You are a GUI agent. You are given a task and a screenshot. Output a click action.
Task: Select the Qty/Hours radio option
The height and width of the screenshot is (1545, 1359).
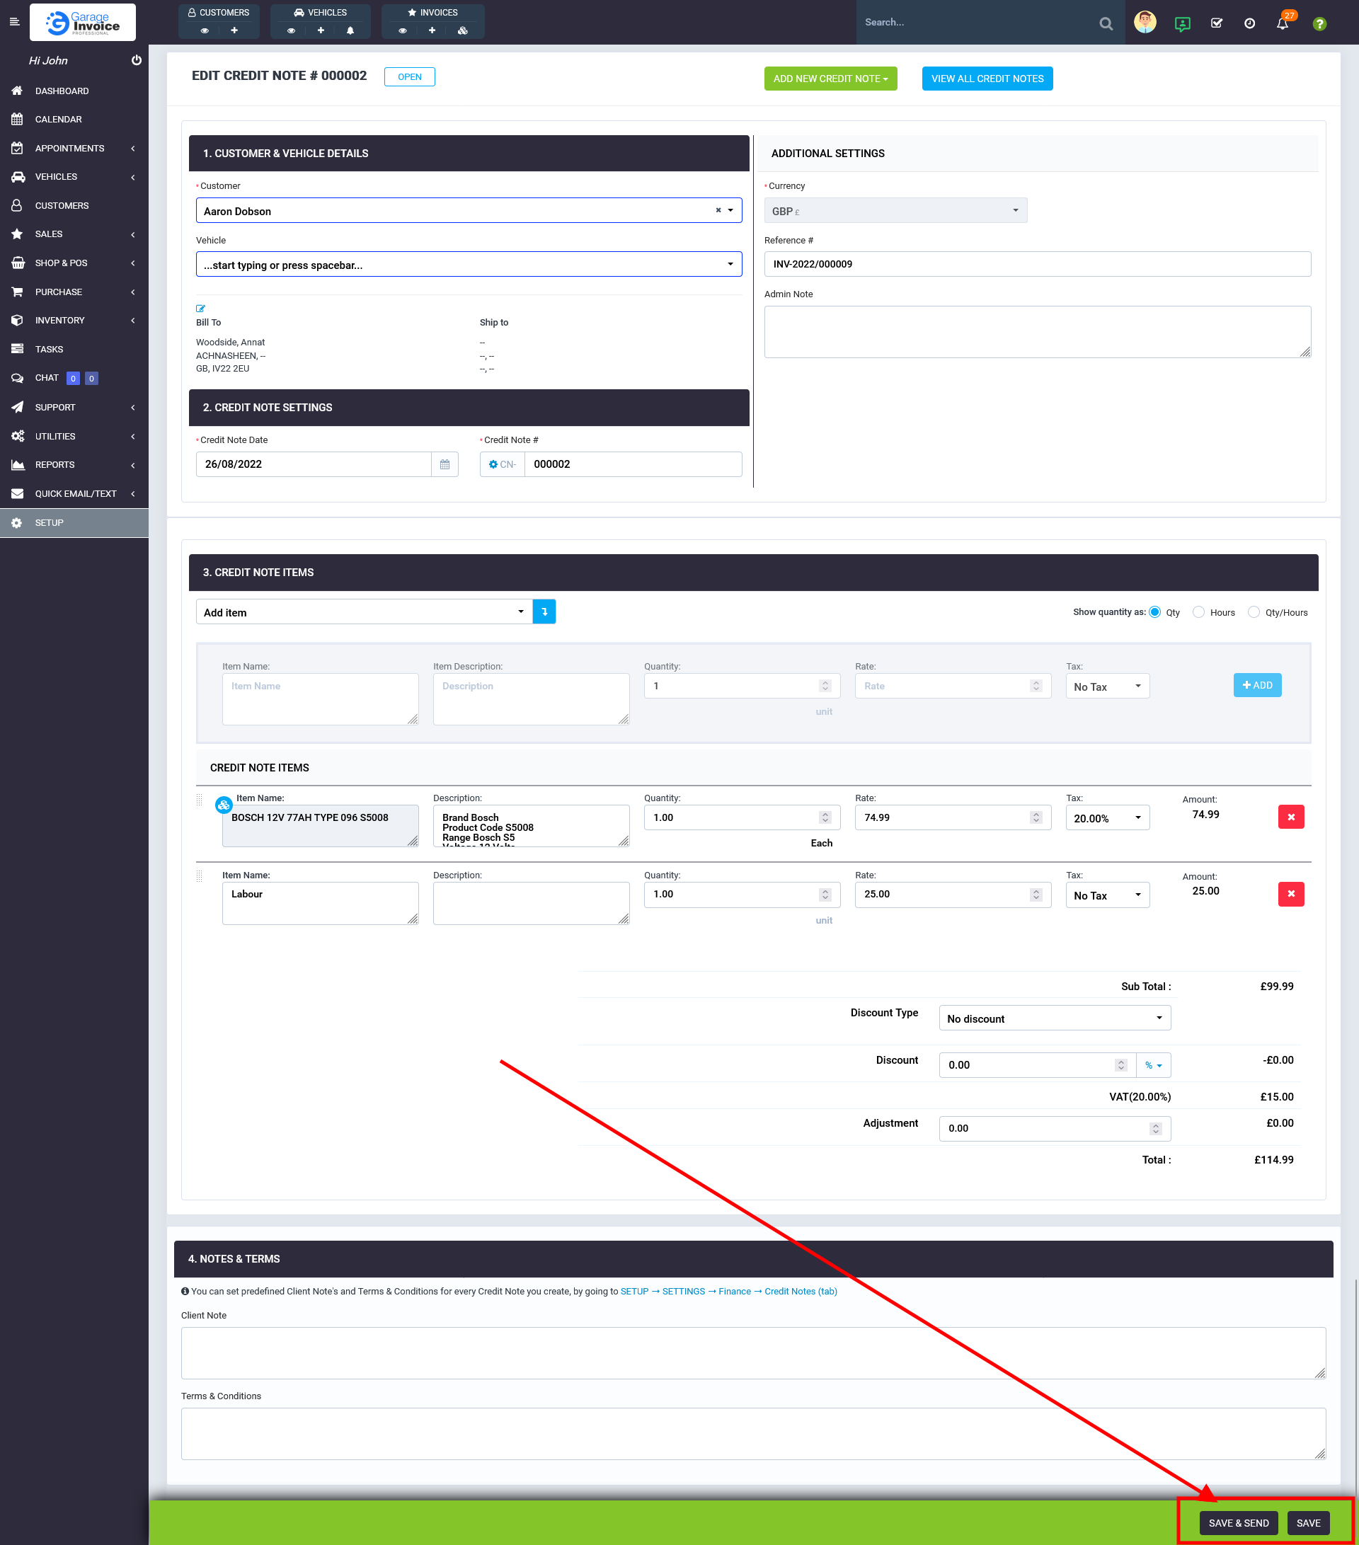(x=1254, y=612)
